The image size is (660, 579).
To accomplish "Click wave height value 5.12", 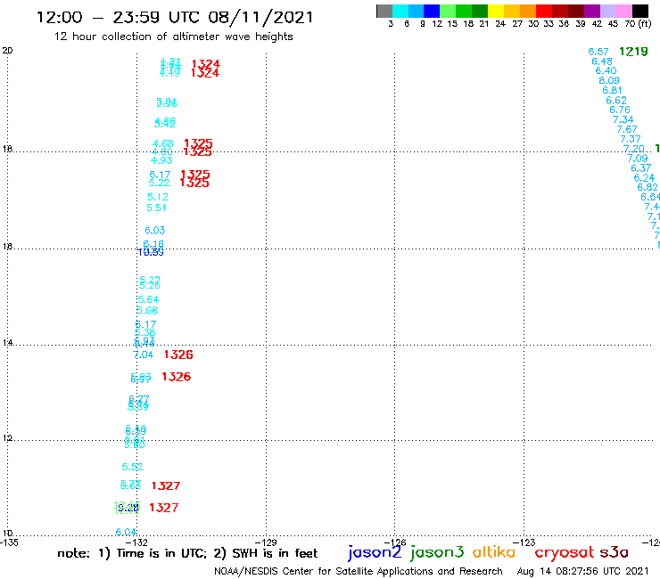I will click(x=158, y=197).
